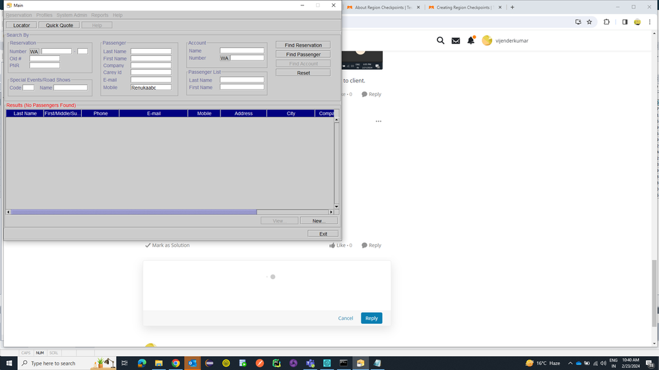Click Special Events Code input field
659x370 pixels.
[x=28, y=88]
